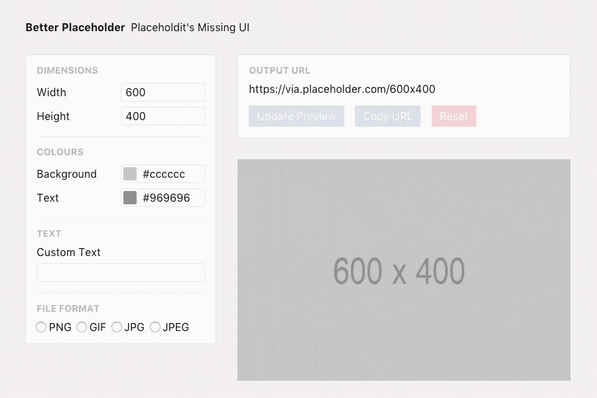Select JPEG as file format
The width and height of the screenshot is (597, 398).
coord(155,327)
